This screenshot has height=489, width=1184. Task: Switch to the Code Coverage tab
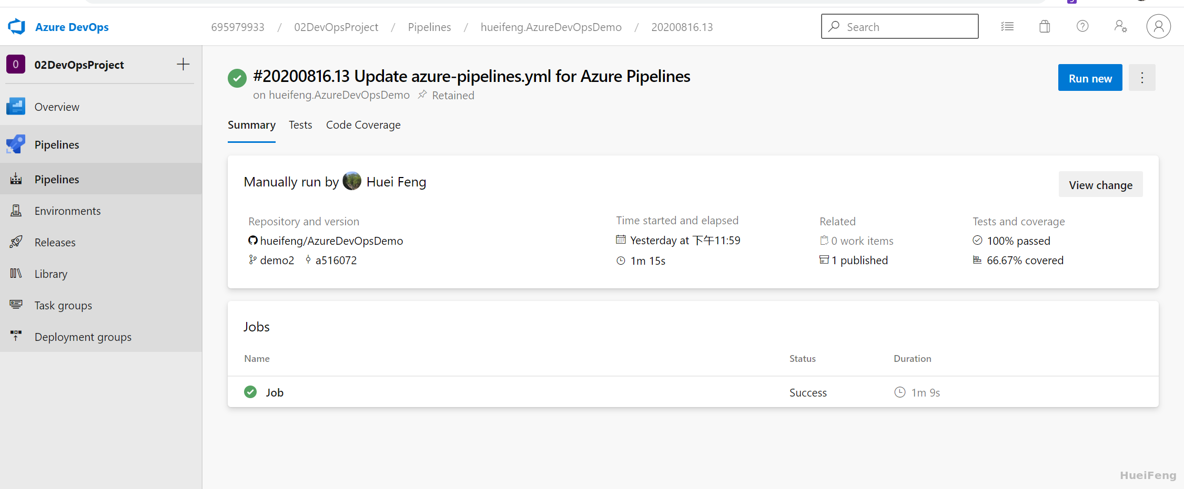coord(363,125)
